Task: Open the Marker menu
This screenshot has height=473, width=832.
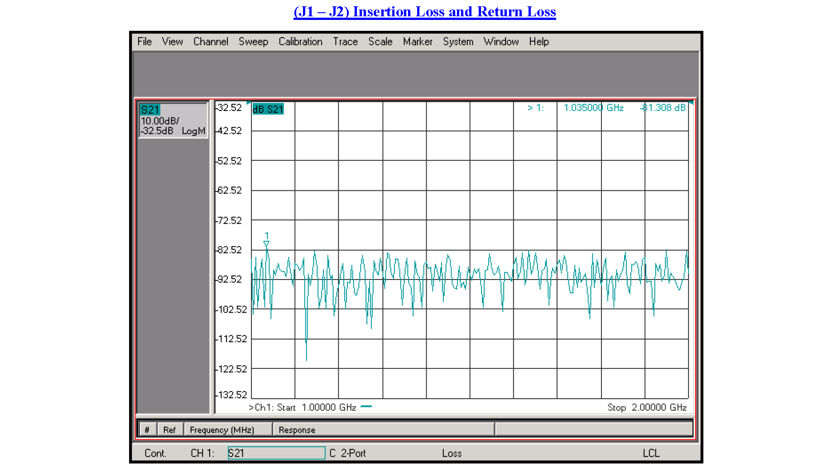Action: 417,42
